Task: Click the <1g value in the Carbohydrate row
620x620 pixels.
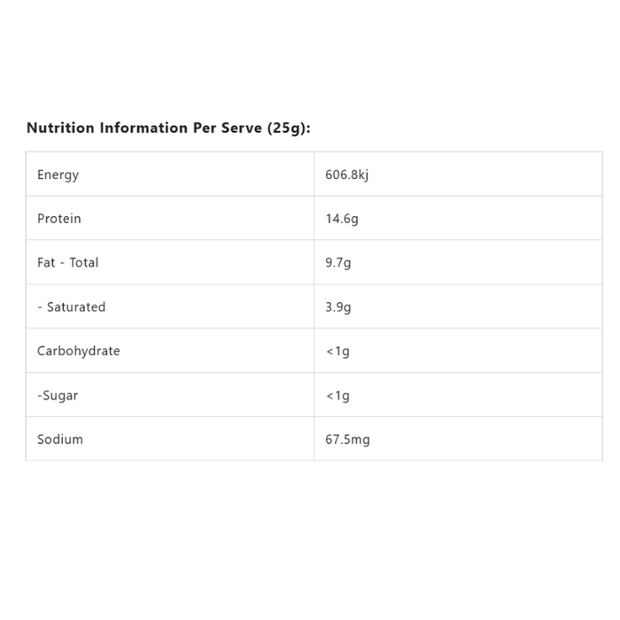Action: [x=337, y=352]
